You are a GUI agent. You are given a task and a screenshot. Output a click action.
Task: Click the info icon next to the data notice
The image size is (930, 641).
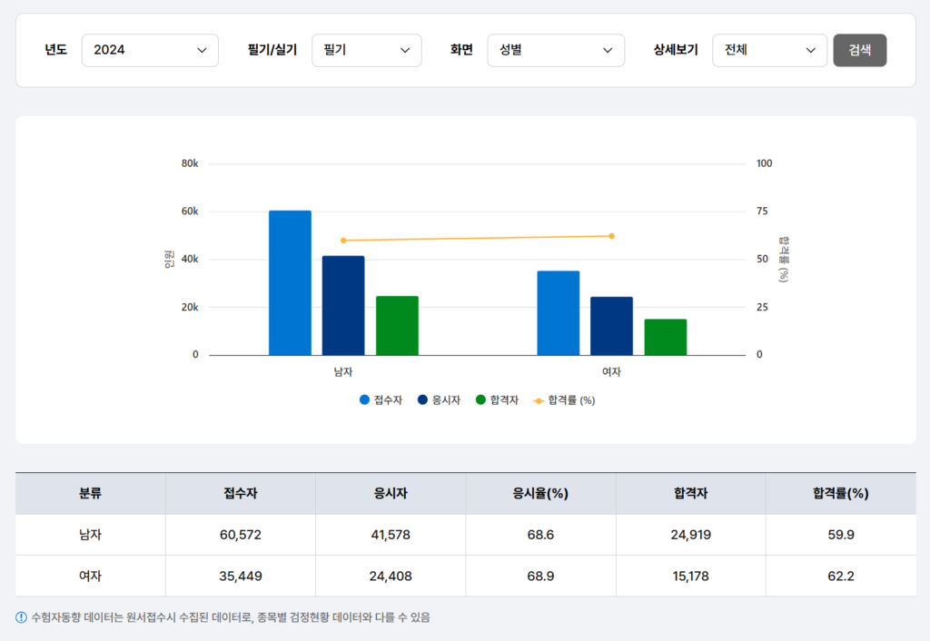coord(20,616)
